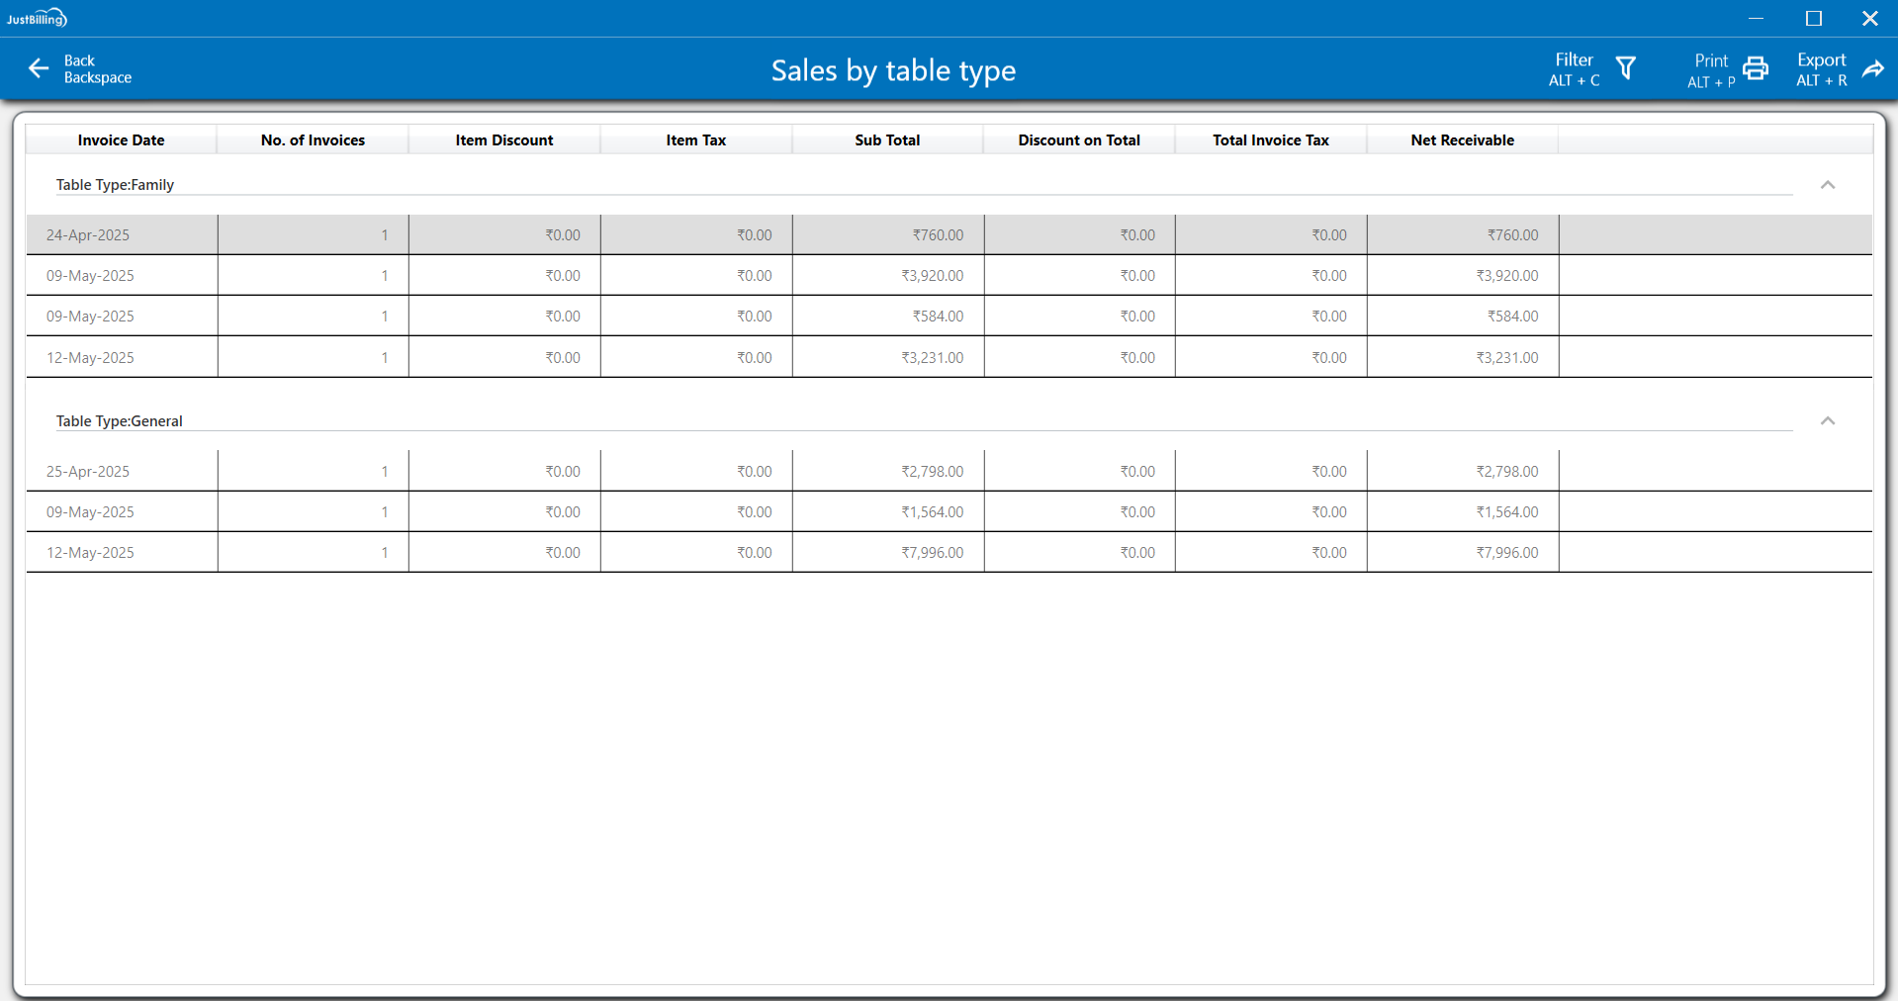Click the JustBilling logo

point(37,18)
